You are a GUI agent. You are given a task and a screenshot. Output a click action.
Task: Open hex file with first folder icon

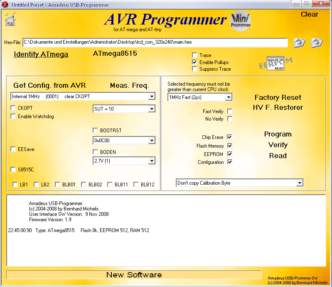pyautogui.click(x=299, y=42)
